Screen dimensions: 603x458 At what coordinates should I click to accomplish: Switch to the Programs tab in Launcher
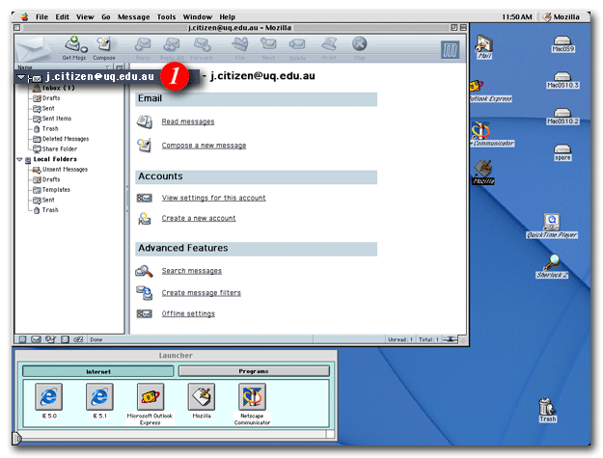[254, 370]
